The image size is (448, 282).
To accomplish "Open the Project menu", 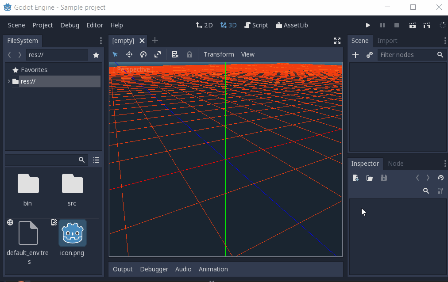I will pyautogui.click(x=42, y=25).
